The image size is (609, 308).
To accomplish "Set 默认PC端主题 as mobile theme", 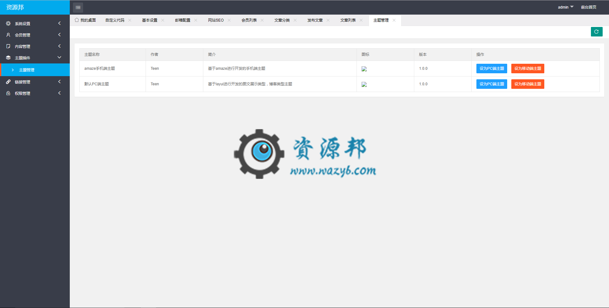I will click(x=528, y=84).
